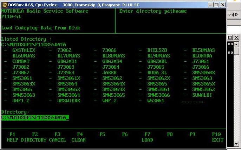Select codeplug file SM53060X
241x150 pixels.
point(204,73)
